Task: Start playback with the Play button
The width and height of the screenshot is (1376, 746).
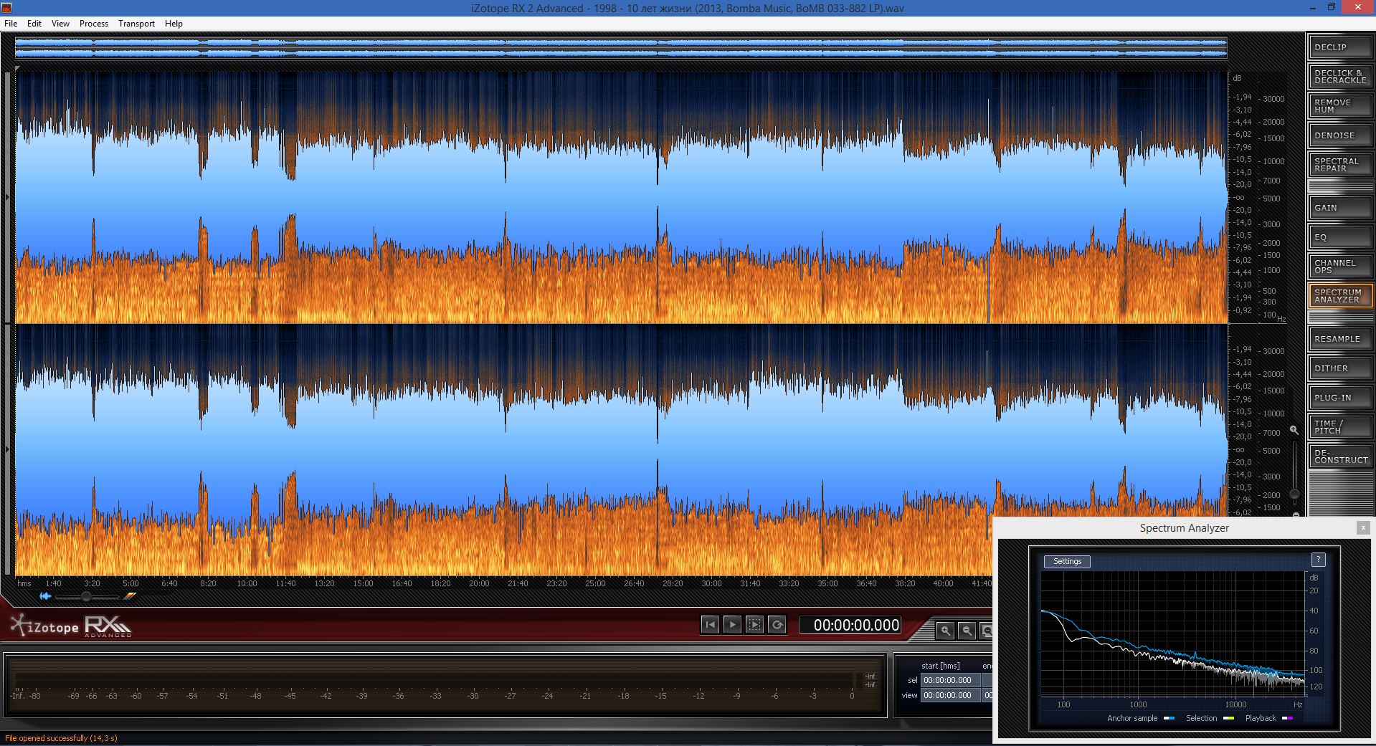Action: [732, 625]
